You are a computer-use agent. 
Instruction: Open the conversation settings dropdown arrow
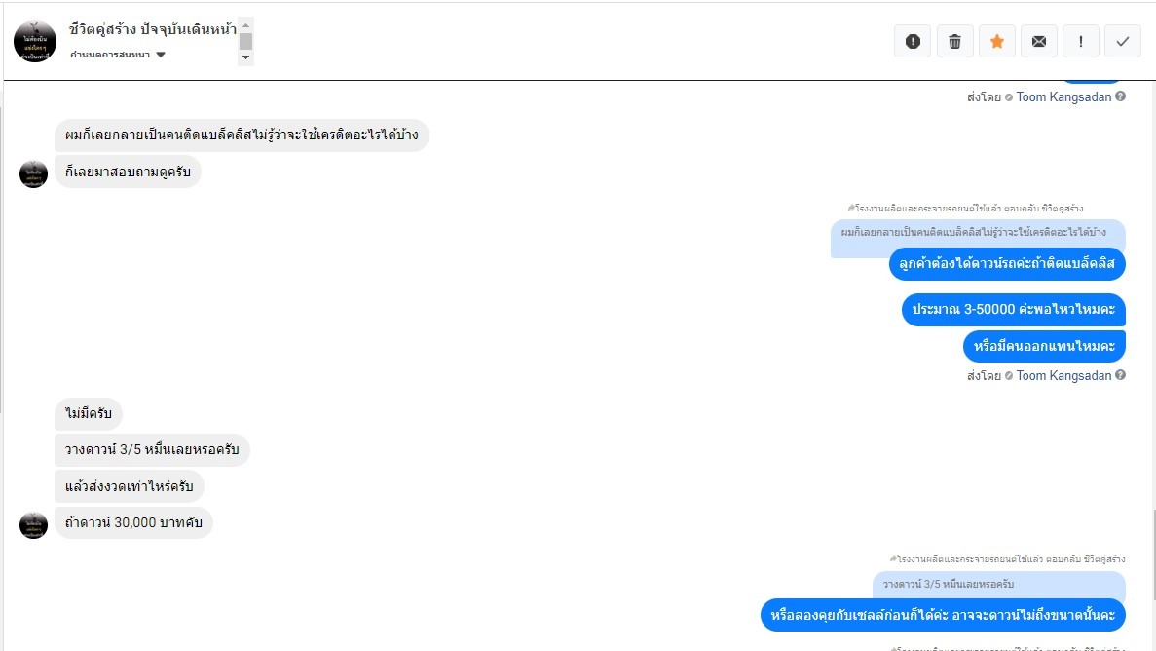161,55
